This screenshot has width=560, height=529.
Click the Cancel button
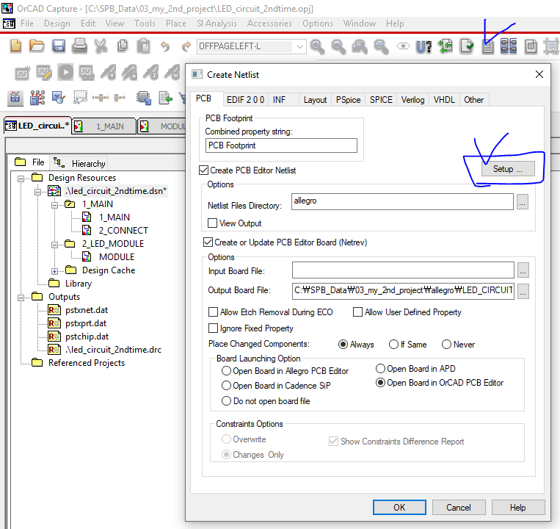pyautogui.click(x=459, y=507)
